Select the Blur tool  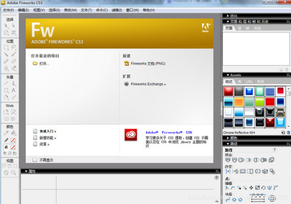pyautogui.click(x=6, y=68)
